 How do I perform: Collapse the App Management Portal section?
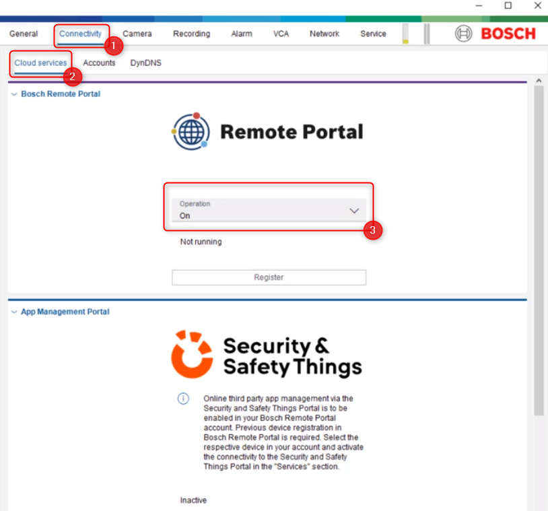14,312
